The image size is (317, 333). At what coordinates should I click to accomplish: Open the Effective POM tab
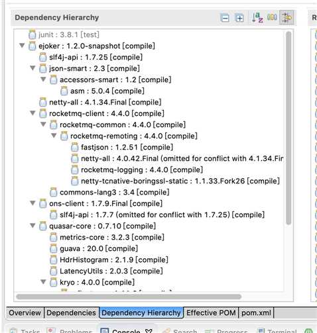point(211,312)
